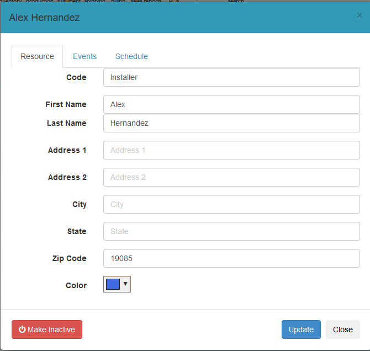Place cursor in State field
The width and height of the screenshot is (370, 351).
point(231,231)
